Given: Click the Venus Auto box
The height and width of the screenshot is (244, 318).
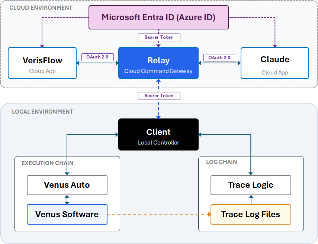Looking at the screenshot, I should tap(67, 185).
